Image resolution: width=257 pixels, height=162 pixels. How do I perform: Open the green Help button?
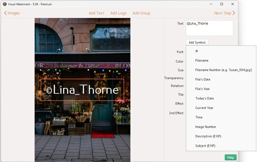pos(231,157)
